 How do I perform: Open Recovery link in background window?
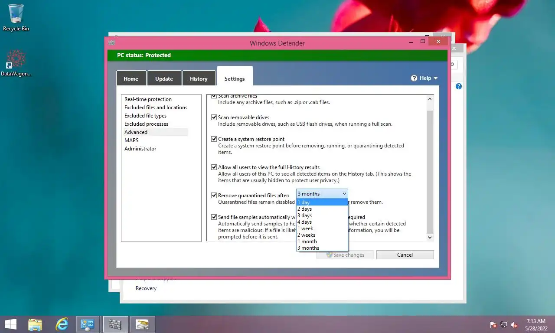pos(146,288)
